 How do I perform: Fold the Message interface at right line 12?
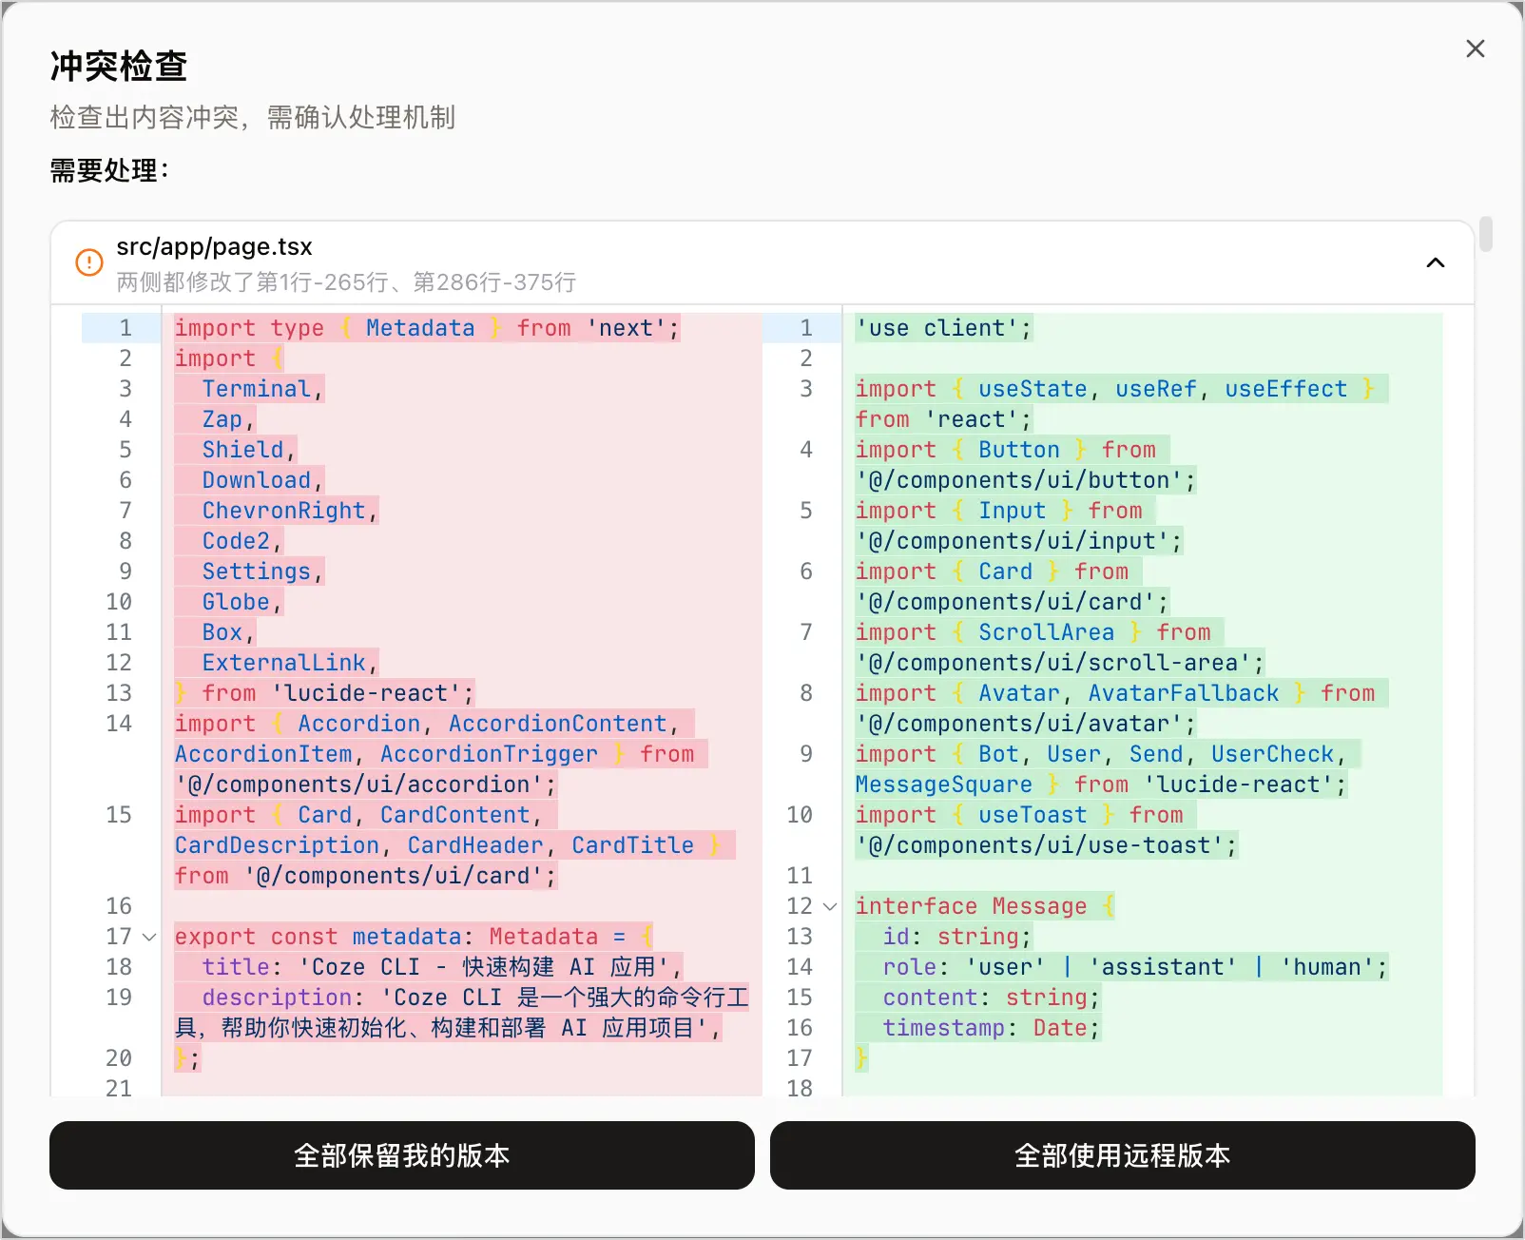tap(830, 906)
